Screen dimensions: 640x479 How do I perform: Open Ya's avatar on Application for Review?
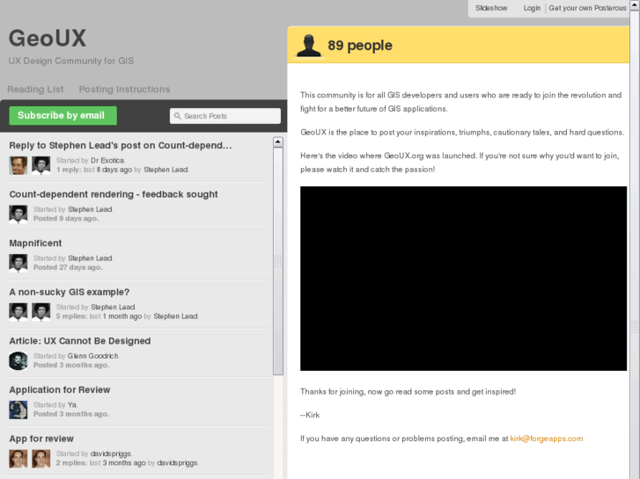(18, 410)
